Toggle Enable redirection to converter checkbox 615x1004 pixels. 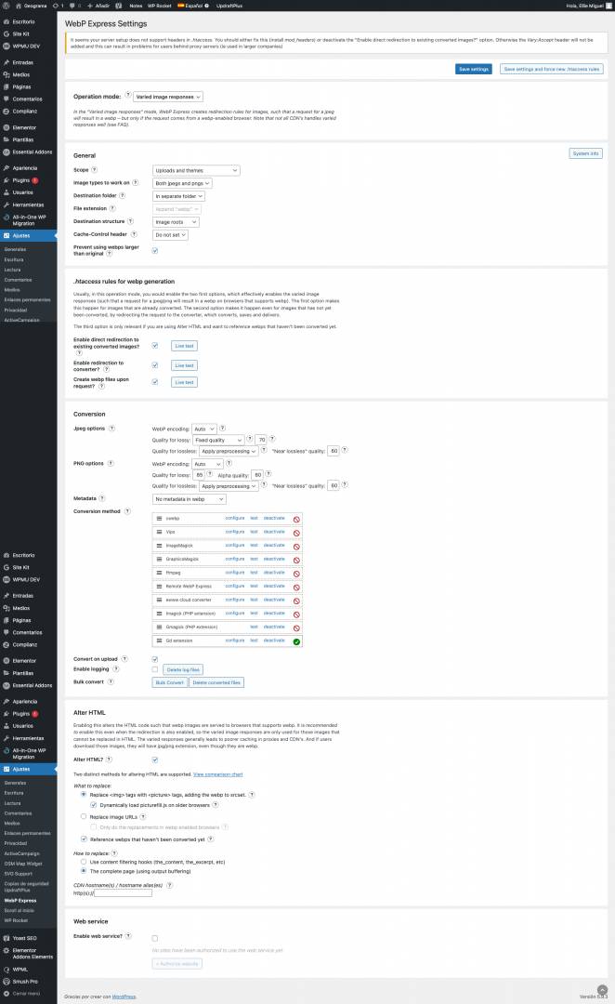(x=155, y=365)
